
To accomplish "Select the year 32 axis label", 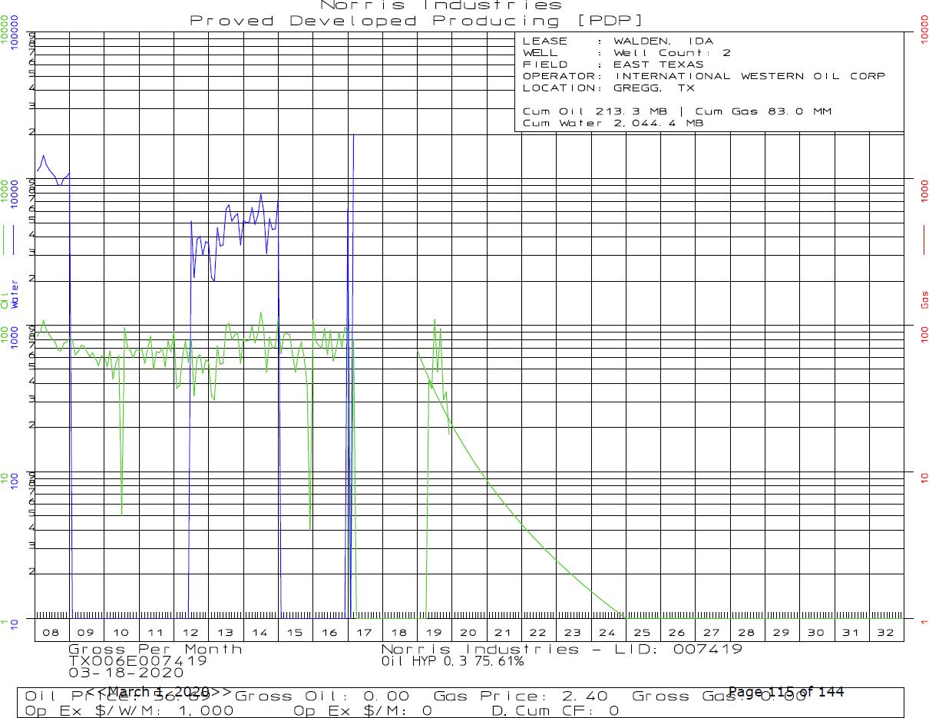I will (885, 633).
